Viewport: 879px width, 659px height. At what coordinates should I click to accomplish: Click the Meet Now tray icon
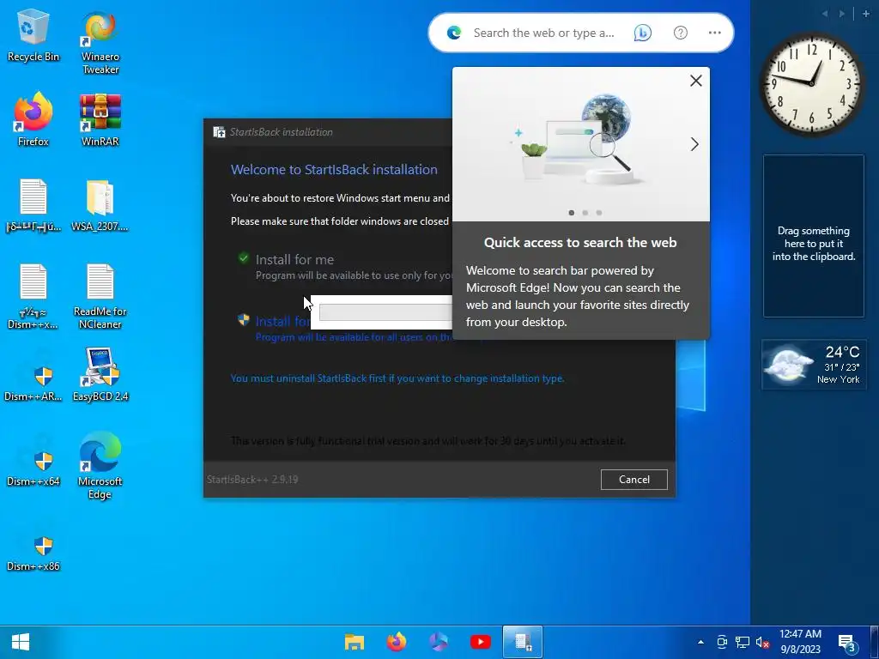pyautogui.click(x=722, y=642)
